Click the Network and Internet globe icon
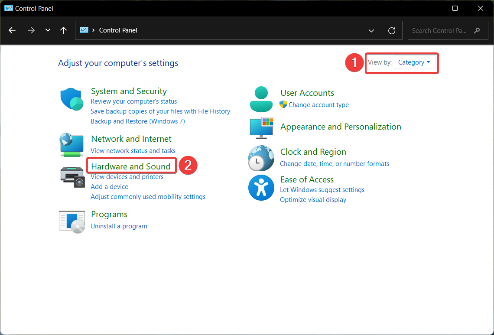Viewport: 494px width, 335px height. [x=71, y=145]
